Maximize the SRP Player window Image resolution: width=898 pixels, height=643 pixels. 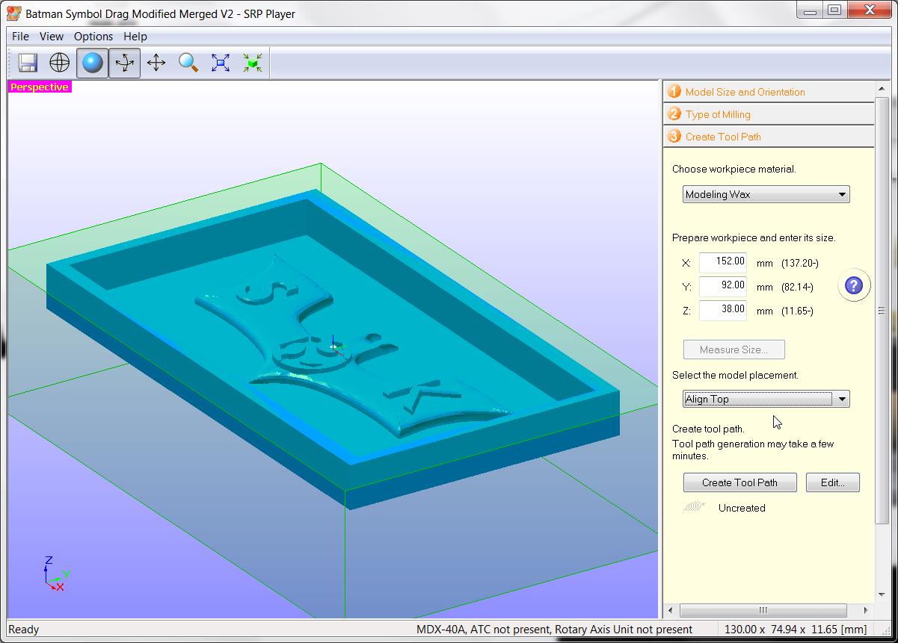[x=835, y=10]
